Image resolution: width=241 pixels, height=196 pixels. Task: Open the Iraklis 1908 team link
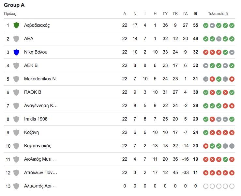pyautogui.click(x=36, y=119)
